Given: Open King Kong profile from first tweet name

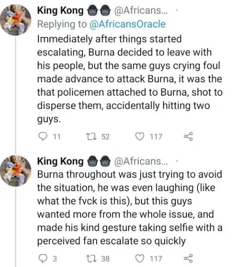Looking at the screenshot, I should tap(61, 11).
